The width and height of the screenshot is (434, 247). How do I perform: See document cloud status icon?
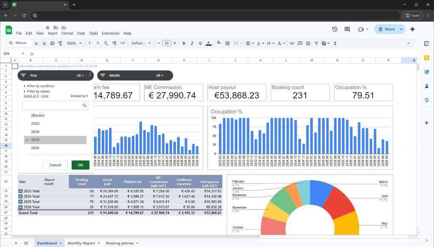(x=64, y=28)
